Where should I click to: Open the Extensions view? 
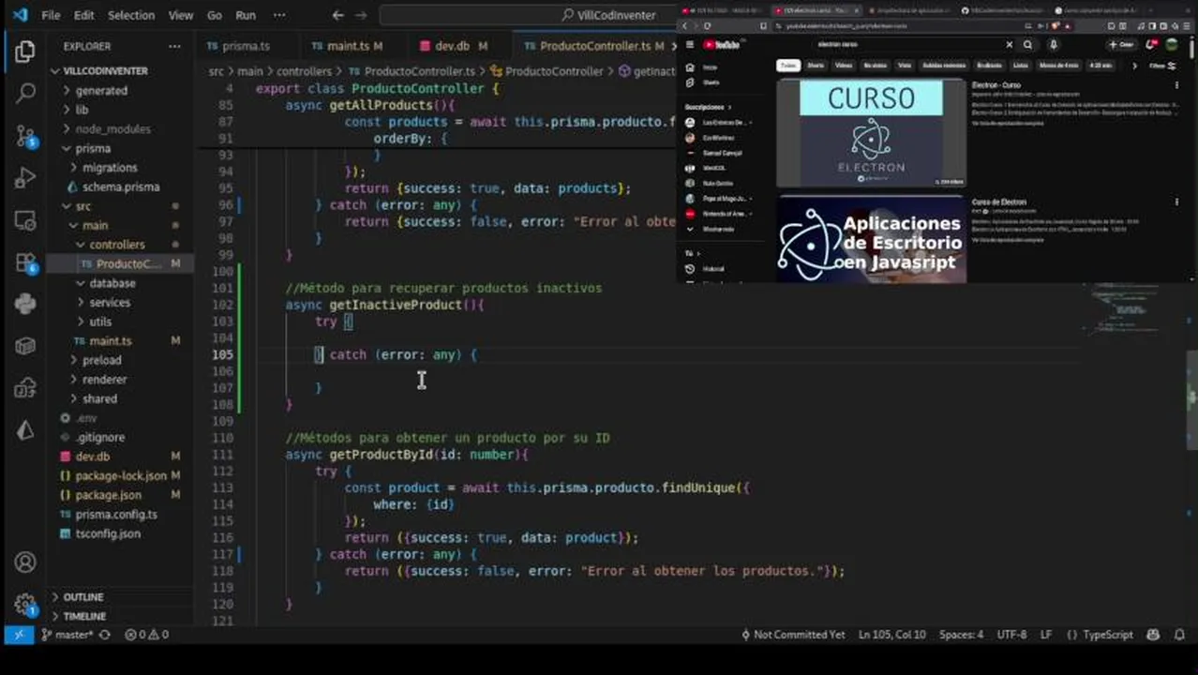point(25,263)
